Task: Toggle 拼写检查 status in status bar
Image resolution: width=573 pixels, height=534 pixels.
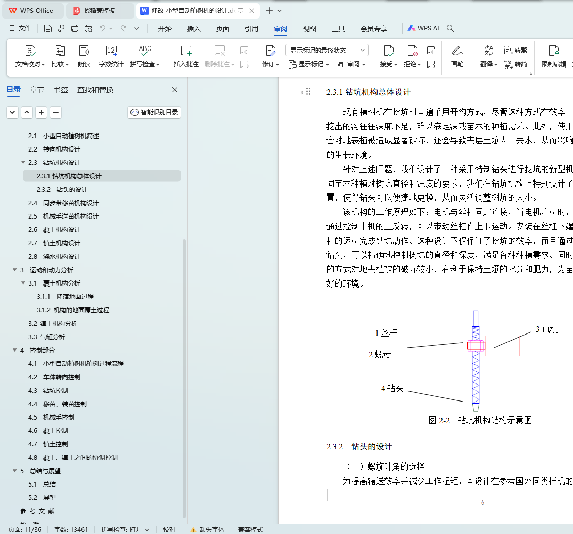Action: [x=125, y=529]
